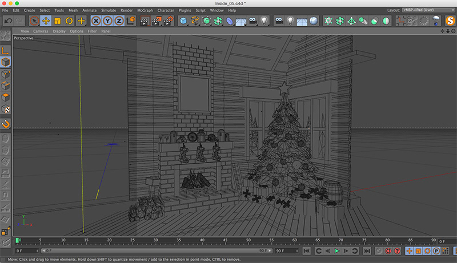Click the second floor grid icon
Screen dimensions: 457x263
point(302,21)
